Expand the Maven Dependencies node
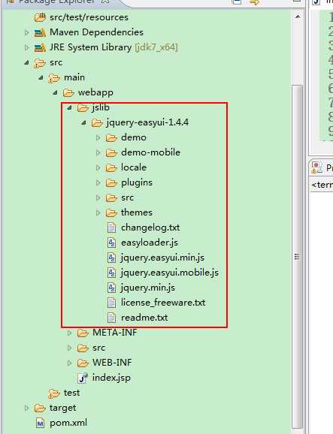 point(26,32)
